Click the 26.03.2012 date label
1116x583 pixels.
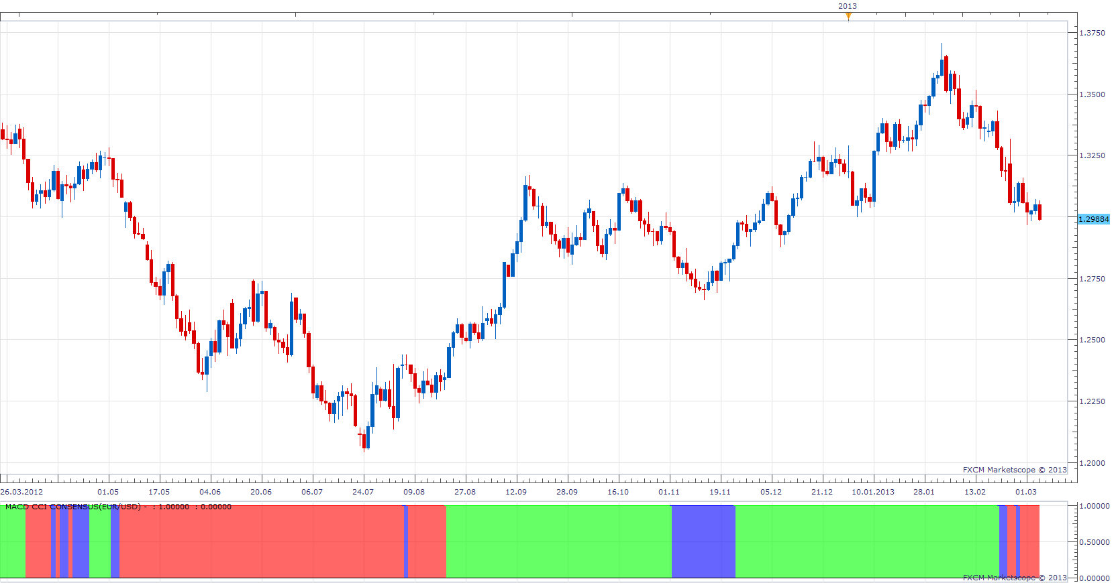tap(22, 492)
